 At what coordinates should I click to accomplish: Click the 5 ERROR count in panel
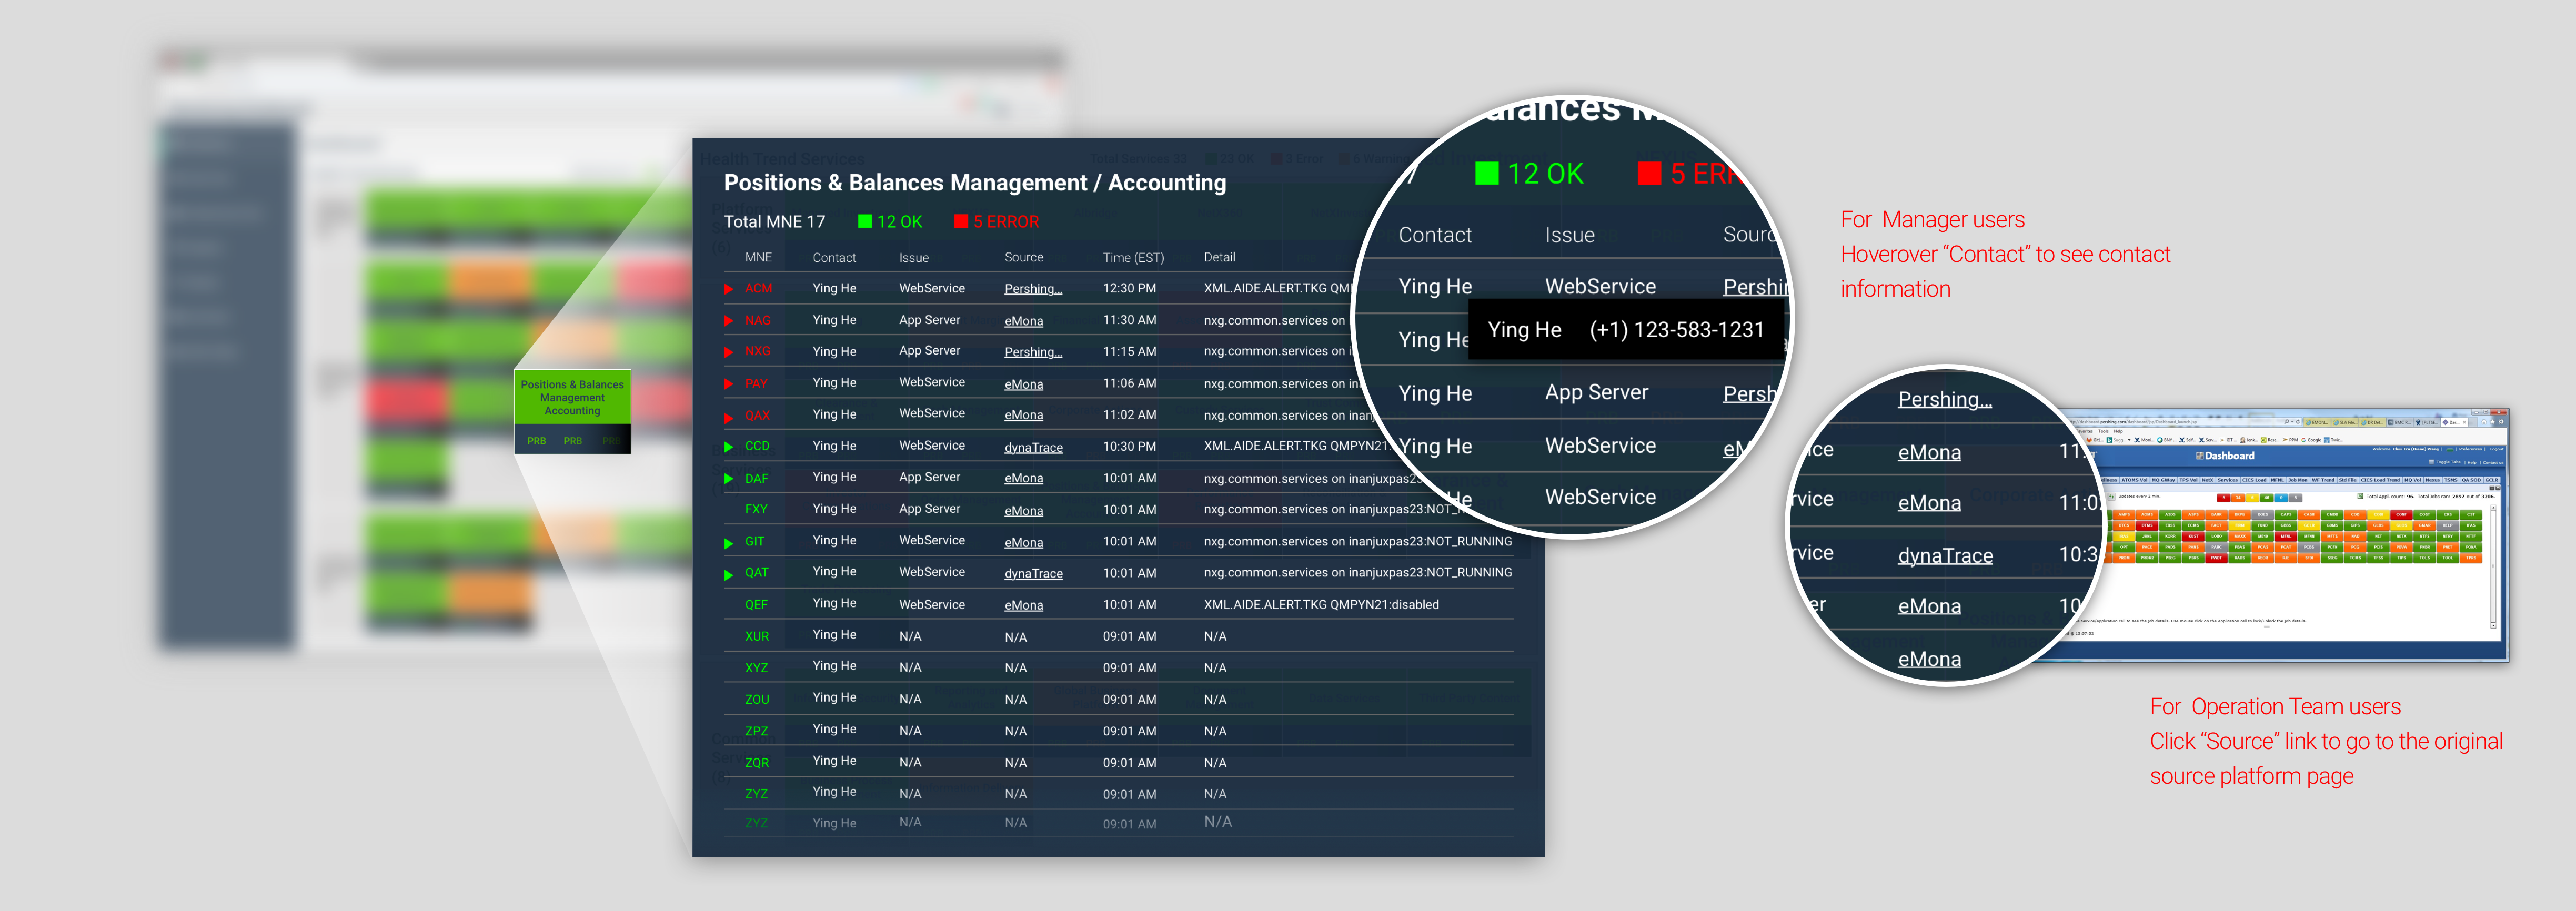1006,222
